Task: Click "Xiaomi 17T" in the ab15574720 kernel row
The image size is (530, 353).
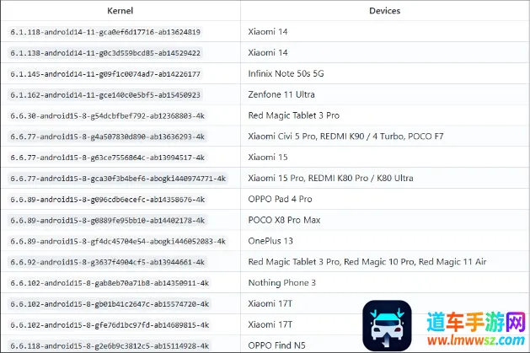Action: [x=270, y=303]
